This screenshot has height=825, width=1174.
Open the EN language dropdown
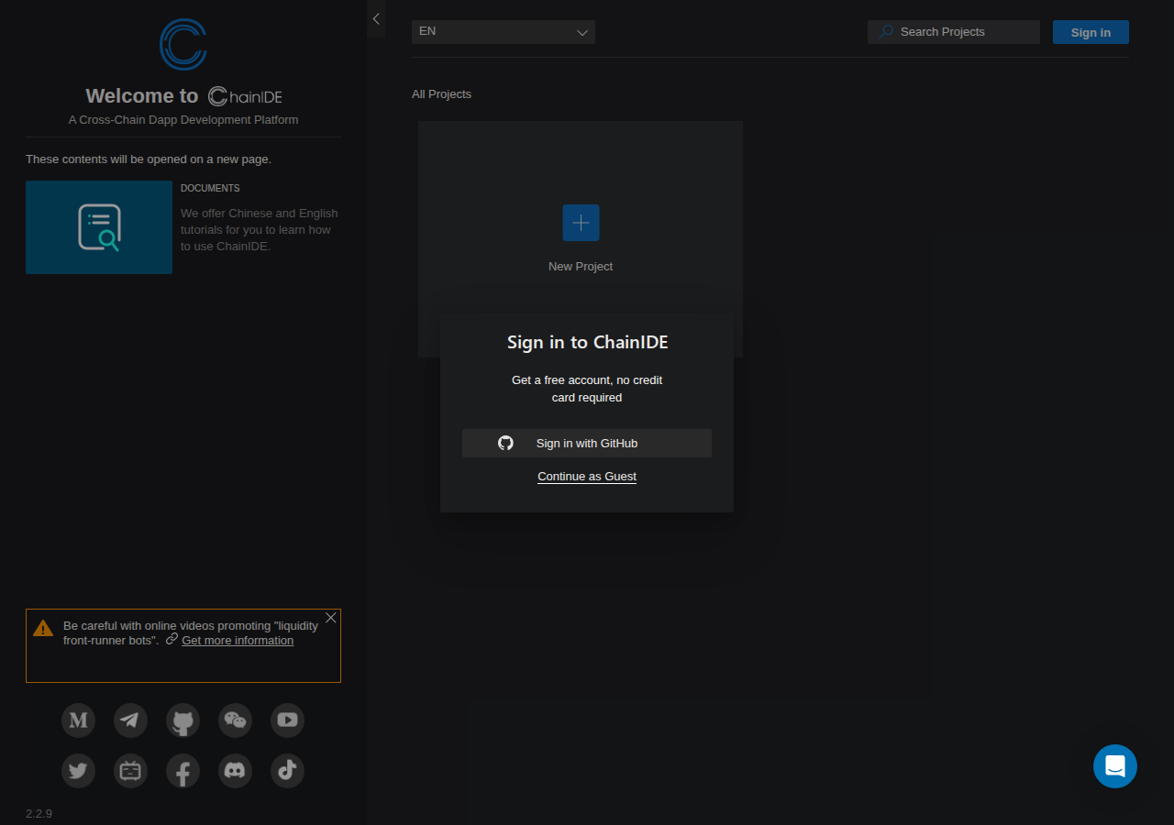(x=504, y=32)
